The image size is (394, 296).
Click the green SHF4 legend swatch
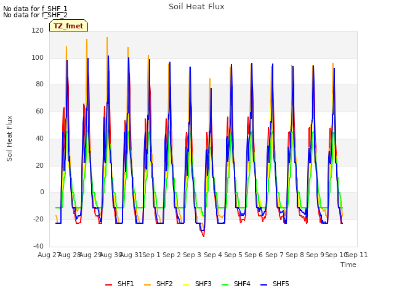point(225,284)
